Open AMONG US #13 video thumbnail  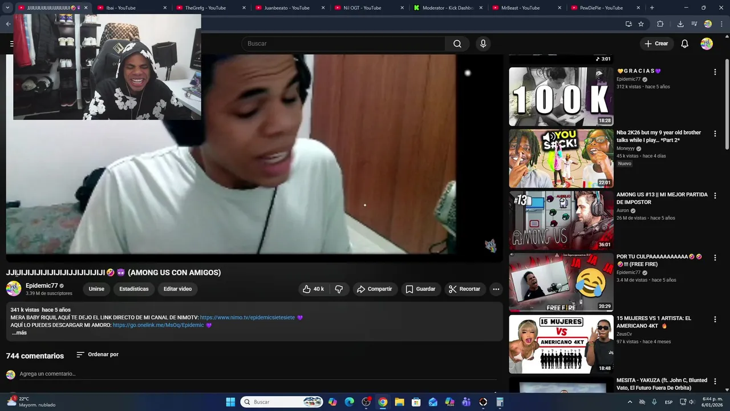coord(561,220)
